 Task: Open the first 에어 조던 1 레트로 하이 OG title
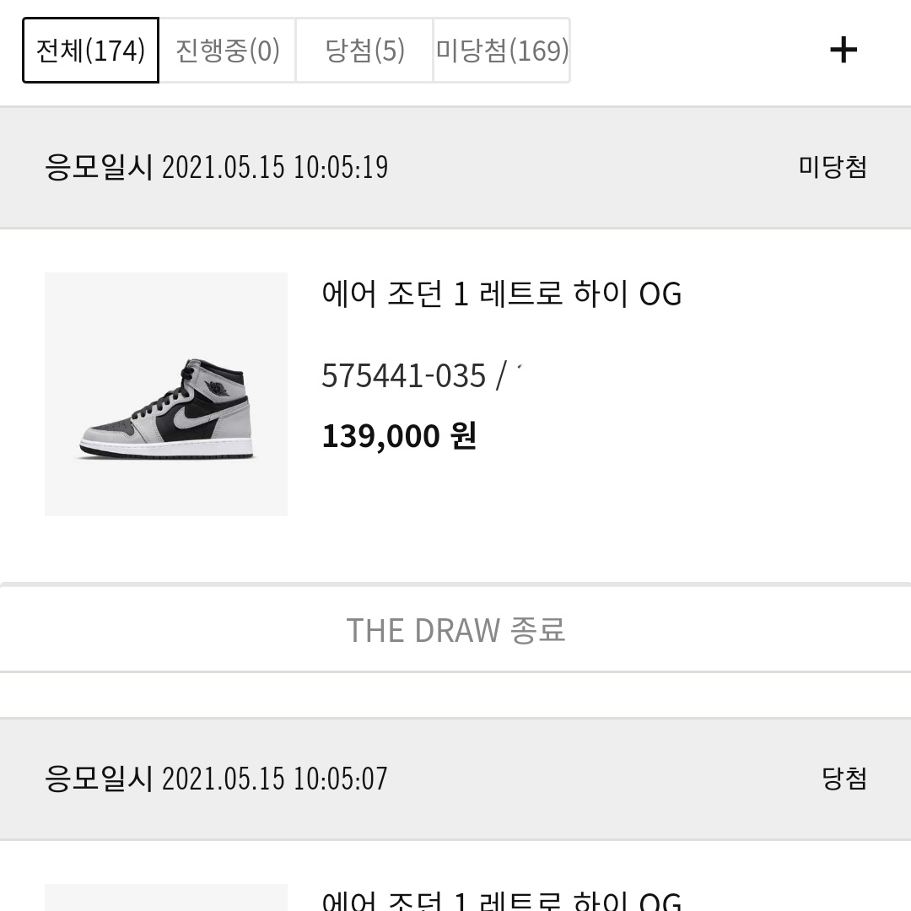point(502,294)
